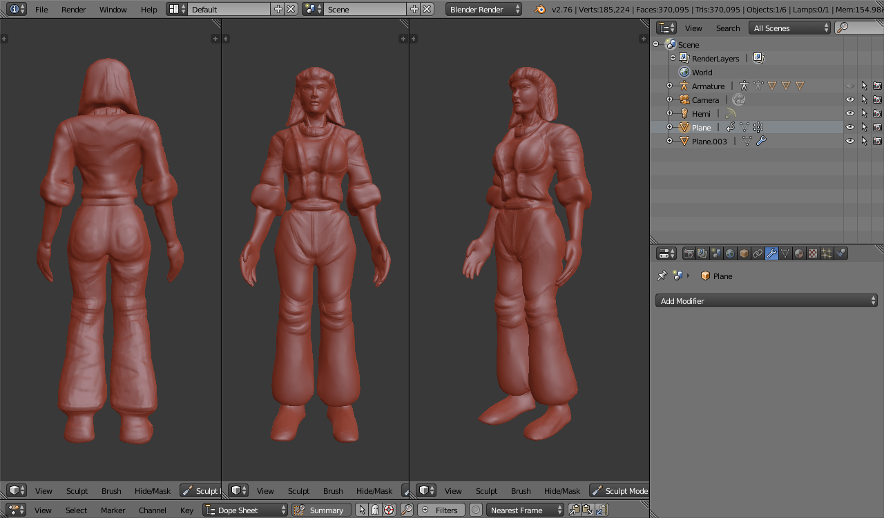Collapse the Scene tree item
Screen dimensions: 884x518
pos(656,44)
